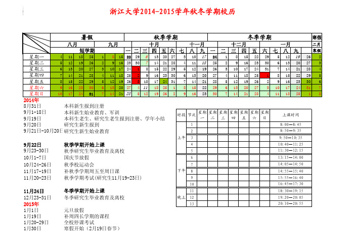Click the date range 12月23-31日

(37, 198)
